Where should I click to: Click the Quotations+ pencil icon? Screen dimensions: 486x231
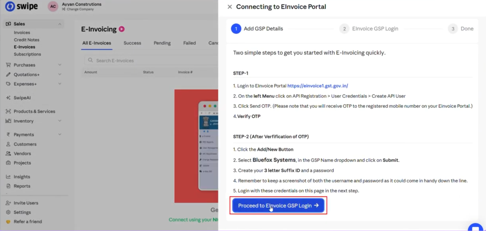click(x=8, y=74)
